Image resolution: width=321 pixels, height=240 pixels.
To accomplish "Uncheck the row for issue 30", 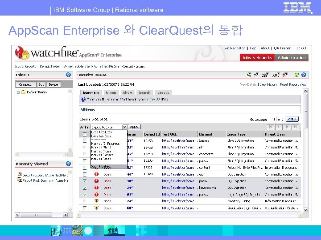I will (85, 181).
